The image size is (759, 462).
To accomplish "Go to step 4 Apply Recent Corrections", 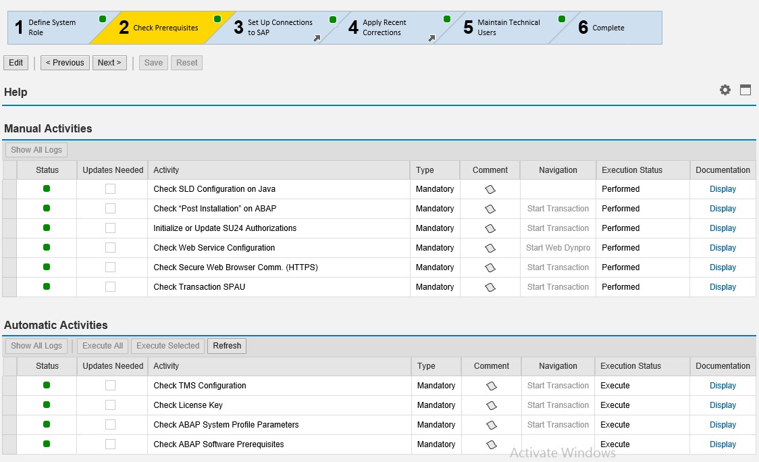I will (x=392, y=28).
